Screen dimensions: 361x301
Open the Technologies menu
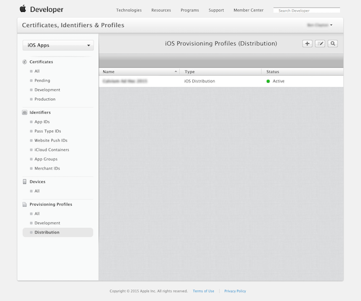[x=129, y=10]
